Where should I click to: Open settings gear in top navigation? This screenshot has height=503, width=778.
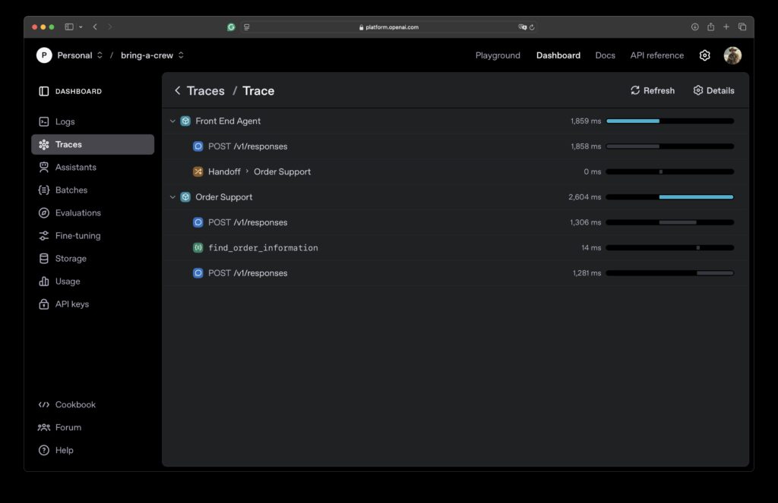[x=704, y=55]
